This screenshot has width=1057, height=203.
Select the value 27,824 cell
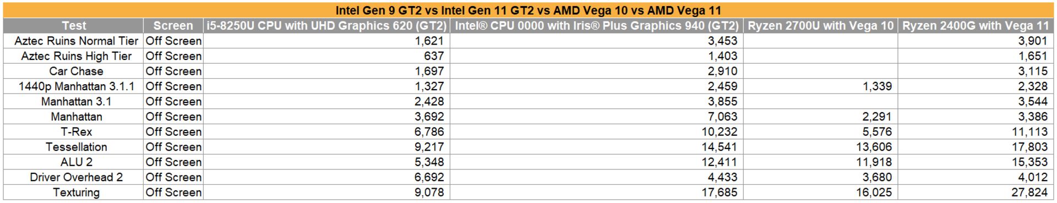tap(976, 193)
